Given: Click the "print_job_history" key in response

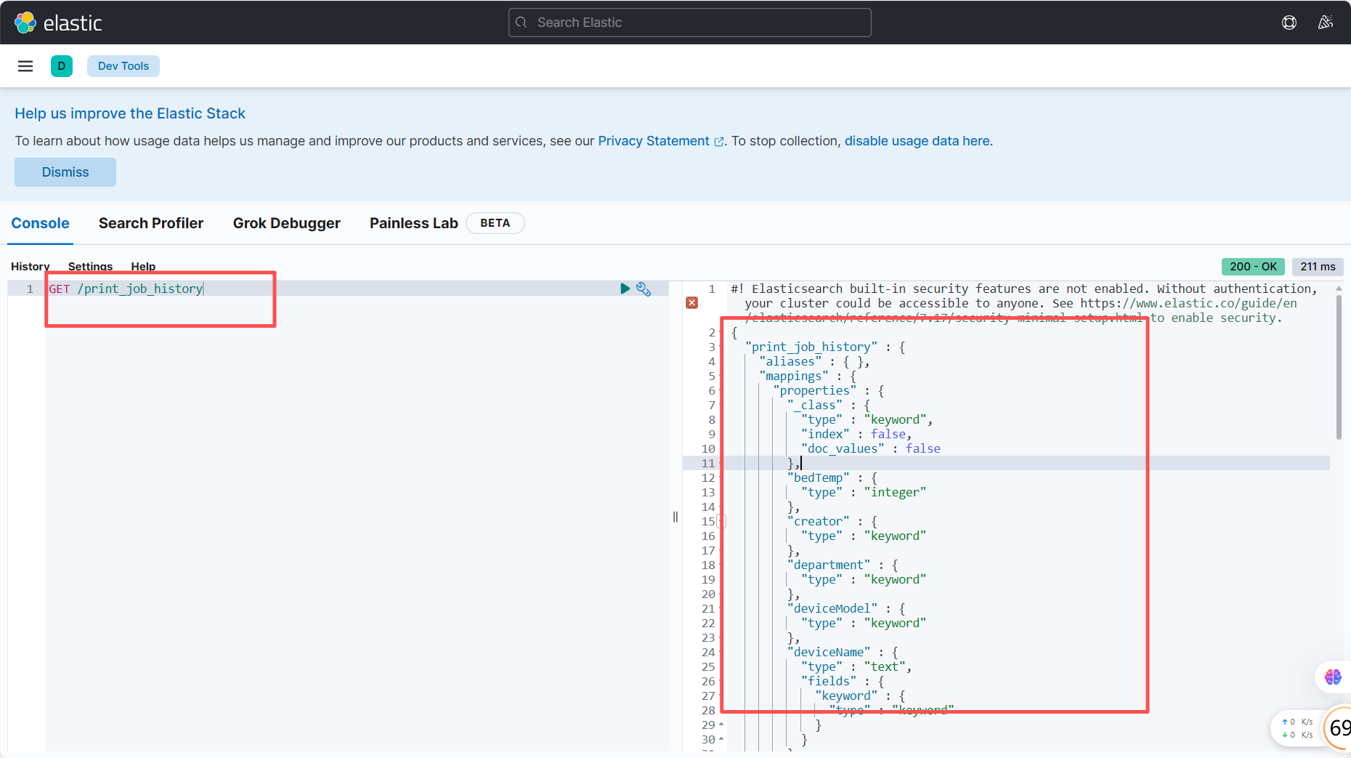Looking at the screenshot, I should (x=811, y=347).
